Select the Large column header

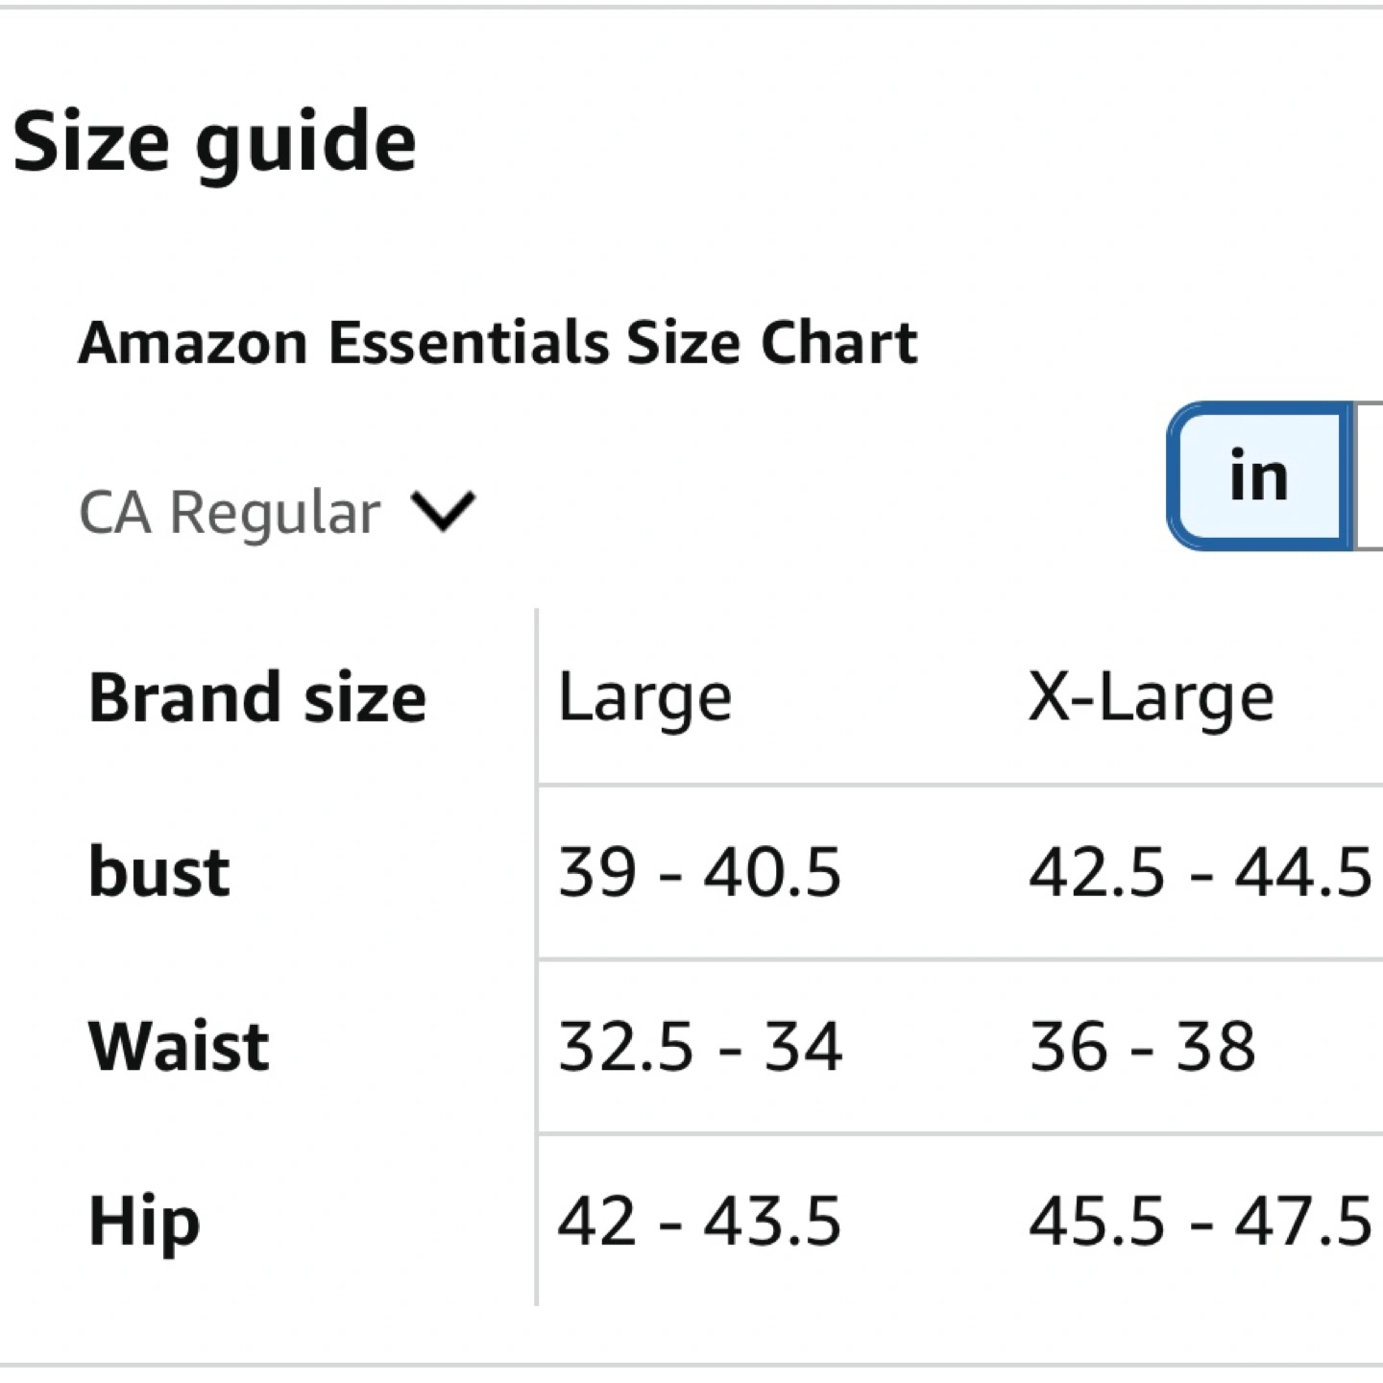point(644,697)
